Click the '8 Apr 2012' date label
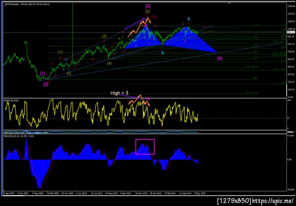 pos(125,193)
